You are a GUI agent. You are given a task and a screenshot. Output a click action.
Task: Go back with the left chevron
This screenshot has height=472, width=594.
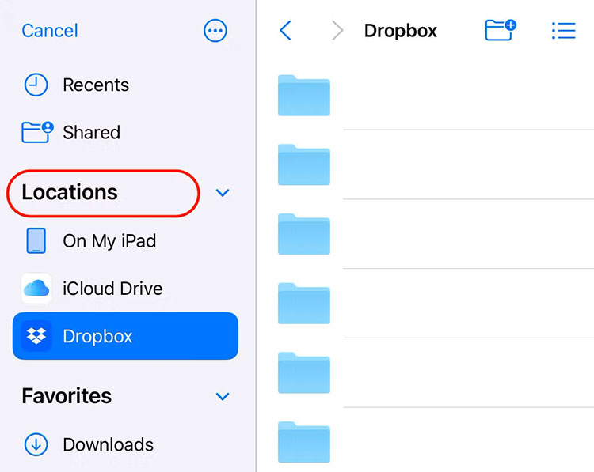pyautogui.click(x=285, y=30)
